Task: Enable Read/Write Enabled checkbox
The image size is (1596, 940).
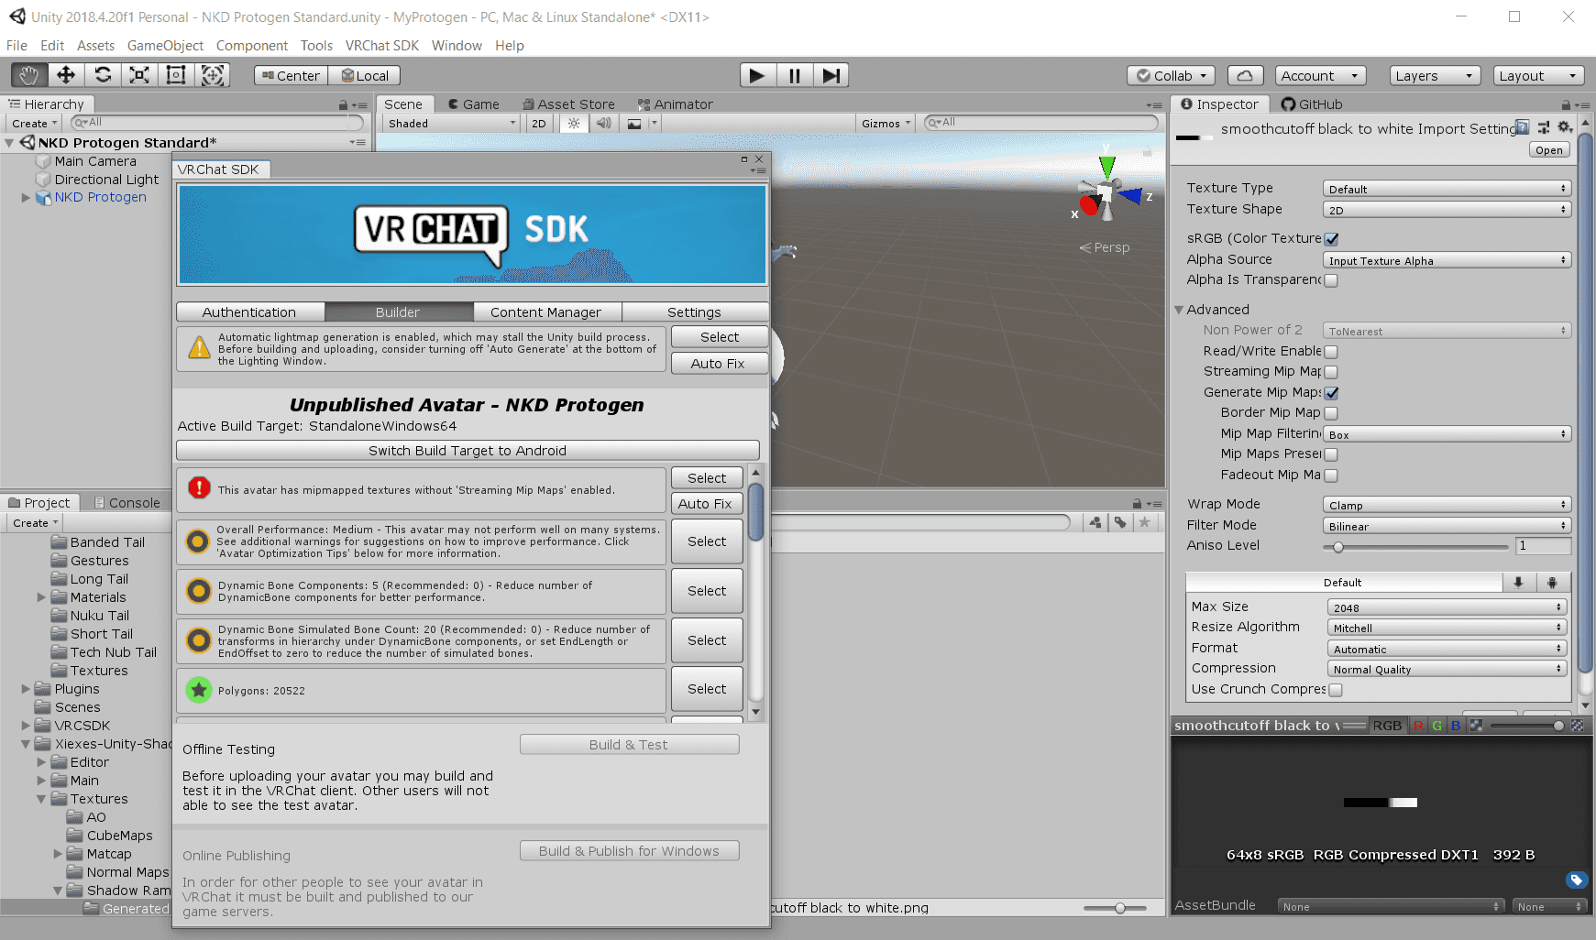Action: [1331, 352]
